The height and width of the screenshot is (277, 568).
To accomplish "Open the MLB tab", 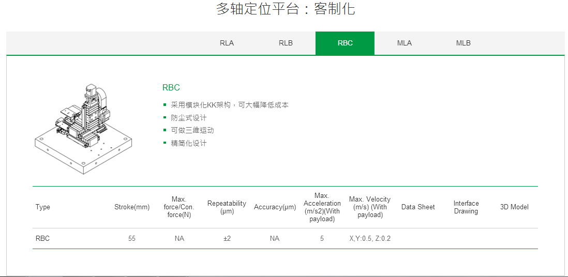I will [463, 43].
